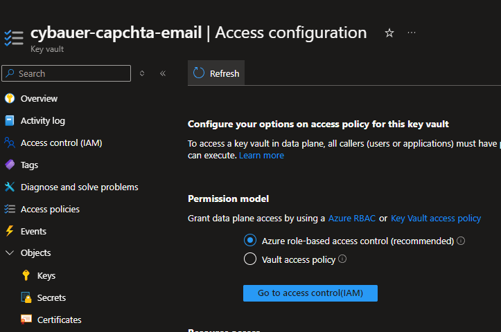Follow the Learn more link
The height and width of the screenshot is (332, 501).
coord(261,156)
